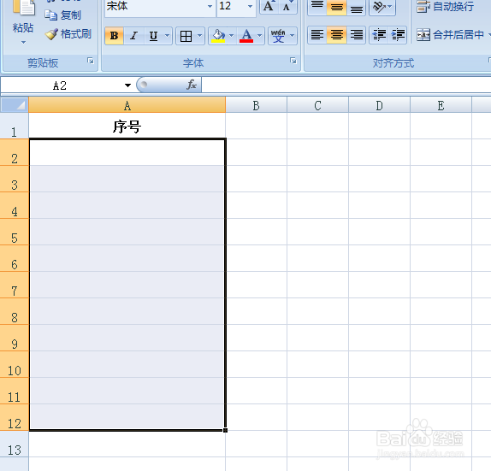Select column A header
Image resolution: width=491 pixels, height=471 pixels.
[127, 105]
